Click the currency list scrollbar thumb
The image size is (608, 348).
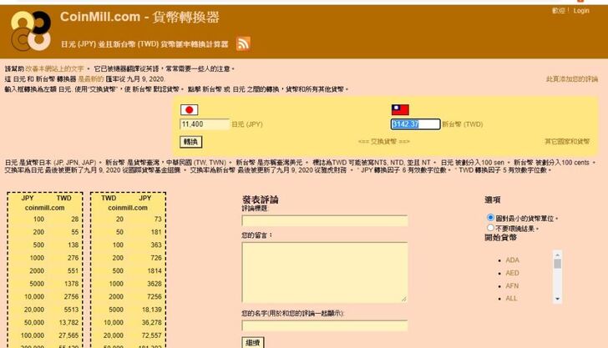pyautogui.click(x=558, y=264)
